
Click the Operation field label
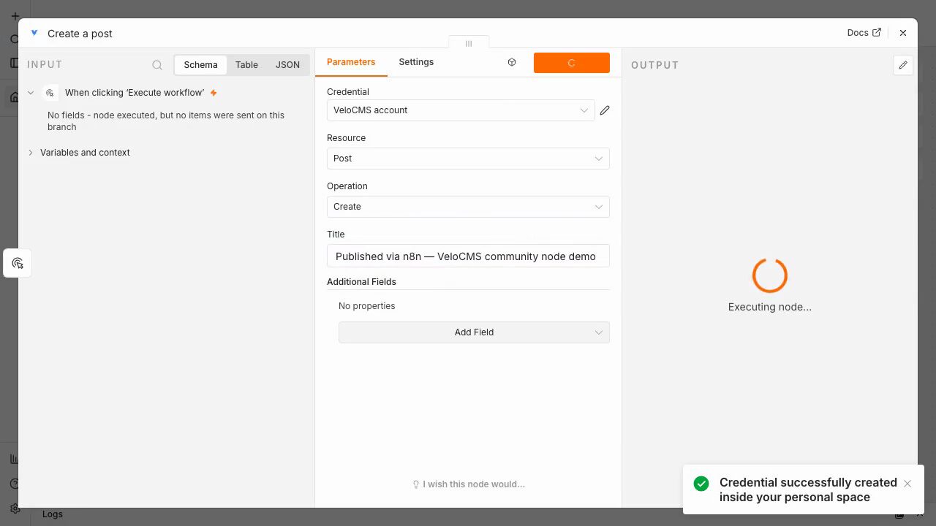347,186
